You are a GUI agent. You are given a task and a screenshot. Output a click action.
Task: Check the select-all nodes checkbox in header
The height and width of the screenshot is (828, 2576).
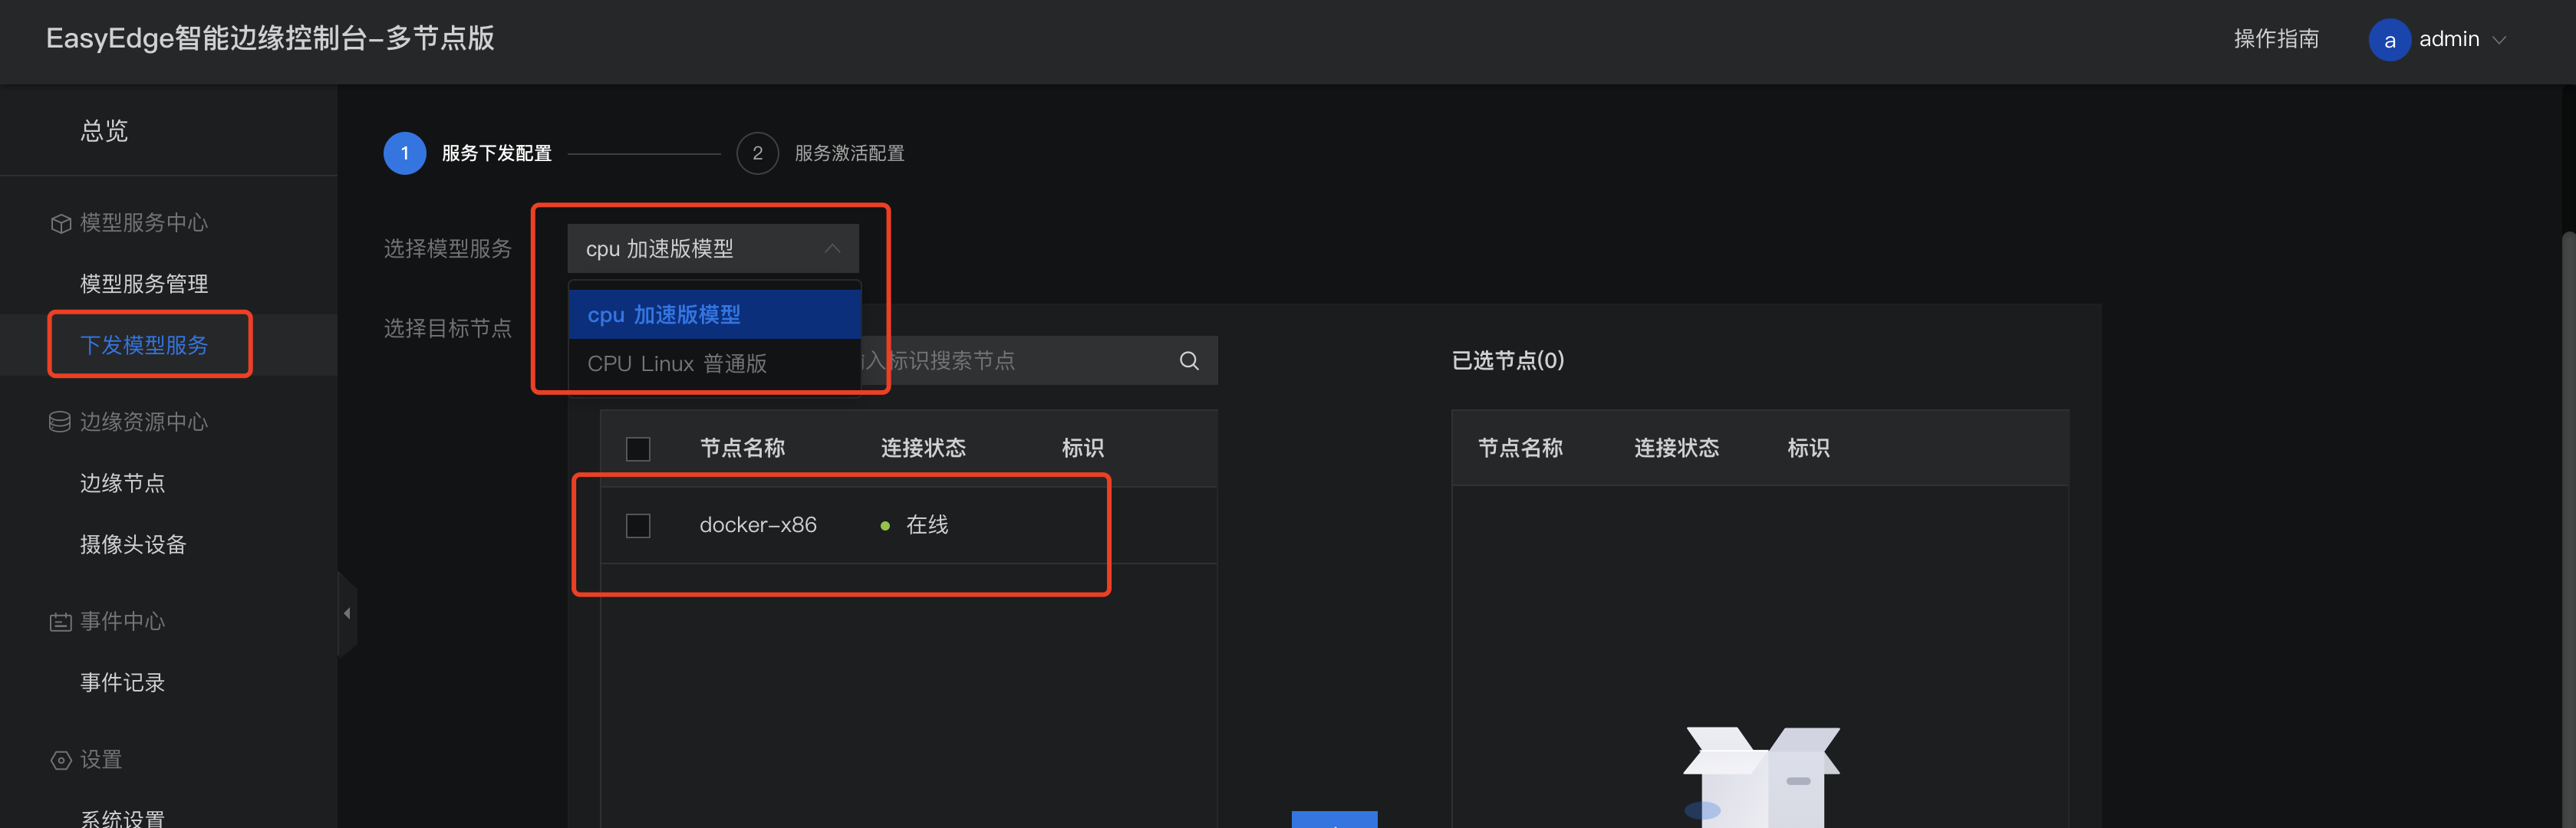coord(638,449)
